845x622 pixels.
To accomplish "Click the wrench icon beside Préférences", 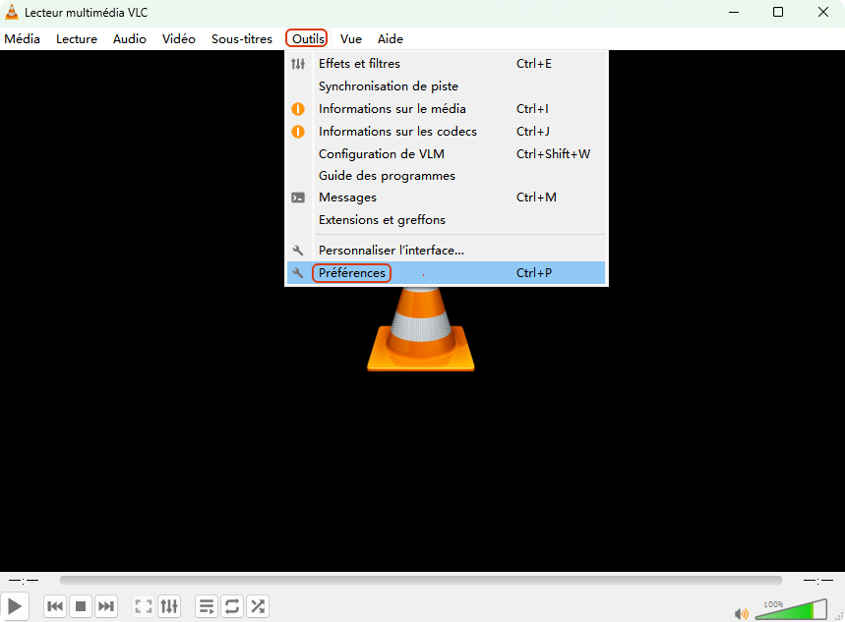I will click(298, 273).
